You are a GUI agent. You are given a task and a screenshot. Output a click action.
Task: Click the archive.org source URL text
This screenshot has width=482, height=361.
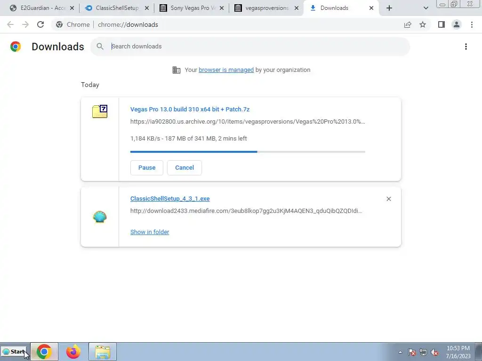click(248, 122)
